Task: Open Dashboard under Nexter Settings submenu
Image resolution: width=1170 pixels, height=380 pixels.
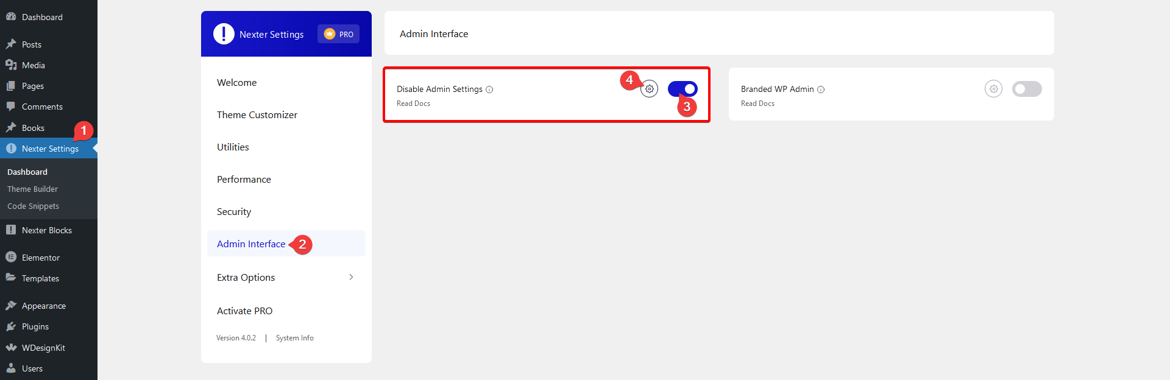Action: tap(27, 172)
